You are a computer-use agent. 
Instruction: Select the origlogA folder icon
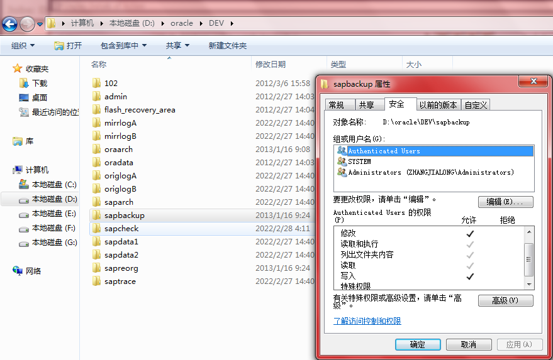coord(96,175)
